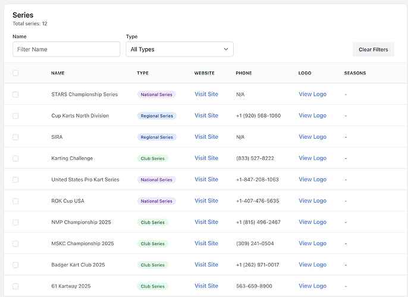This screenshot has height=297, width=408.
Task: Click the Clear Filters button
Action: pyautogui.click(x=374, y=49)
